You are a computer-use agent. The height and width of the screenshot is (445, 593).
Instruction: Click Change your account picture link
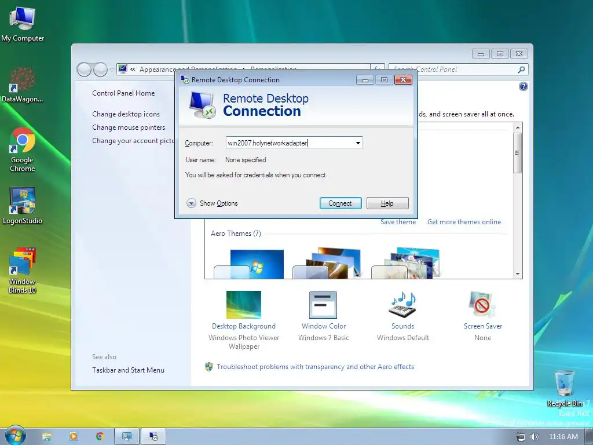pos(133,141)
